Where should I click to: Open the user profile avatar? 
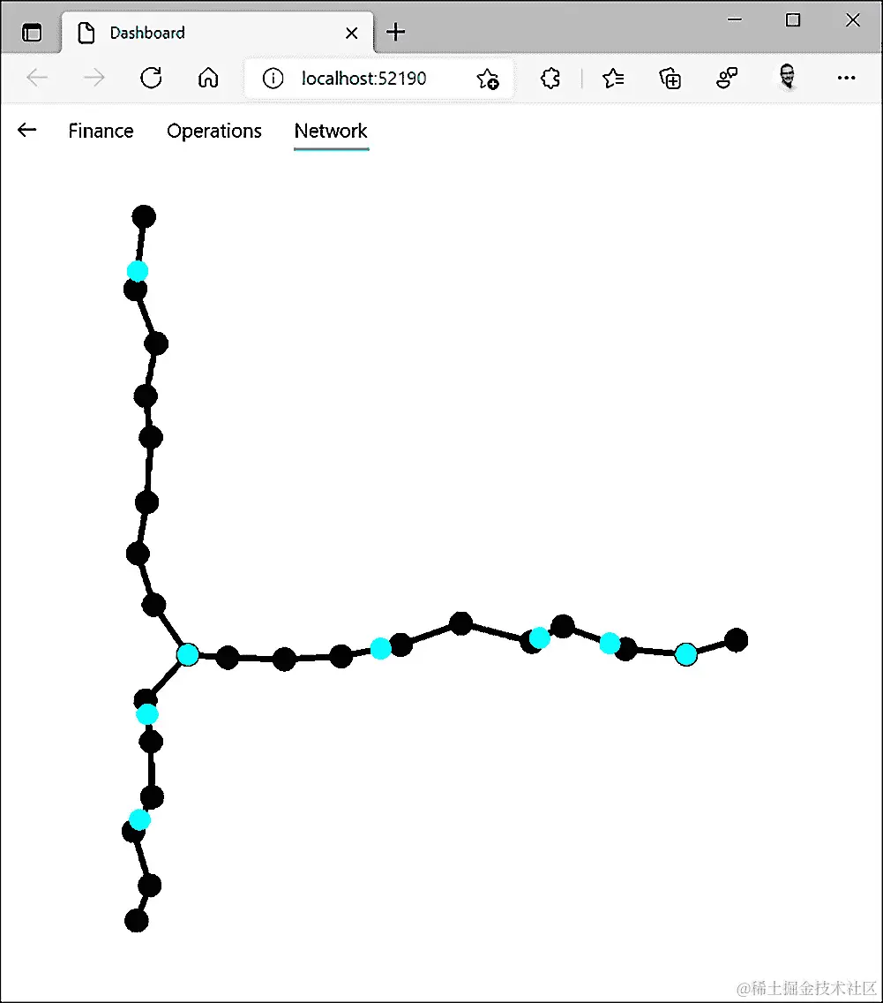(788, 78)
